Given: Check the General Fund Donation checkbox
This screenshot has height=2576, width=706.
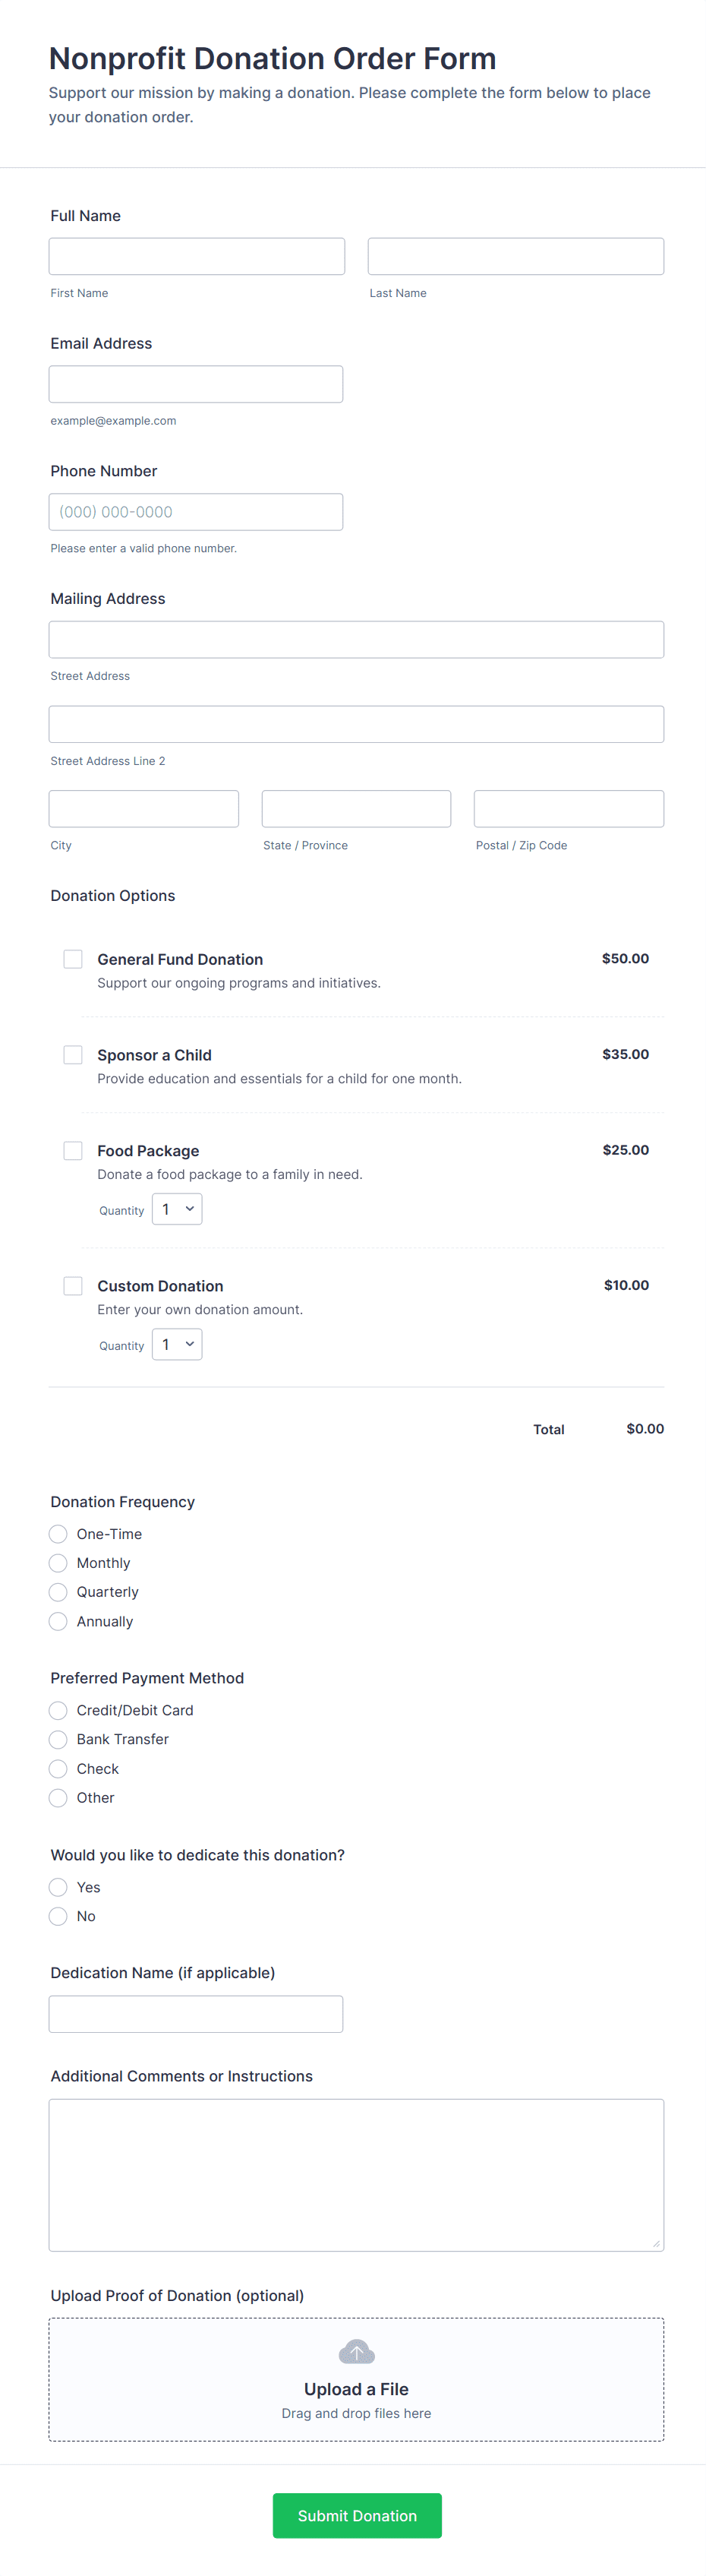Looking at the screenshot, I should coord(73,959).
